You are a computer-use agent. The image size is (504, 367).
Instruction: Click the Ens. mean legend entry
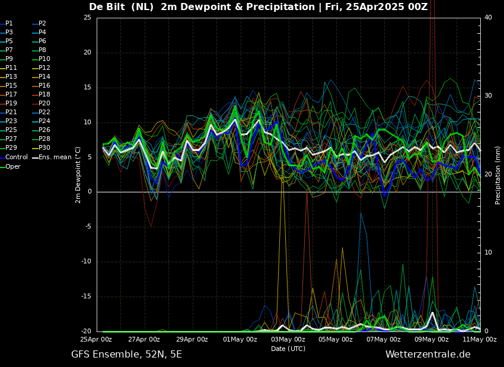tap(52, 157)
